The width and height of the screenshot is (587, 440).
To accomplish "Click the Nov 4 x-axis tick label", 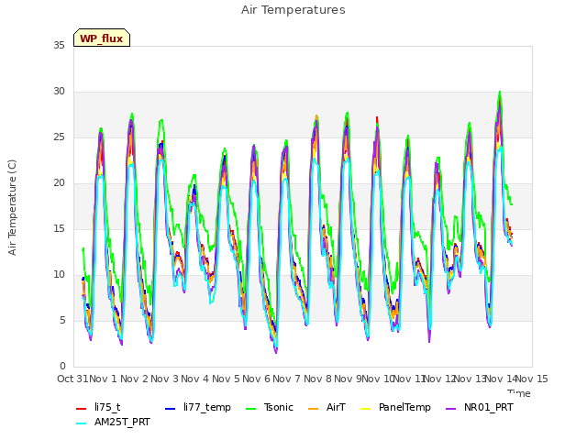I will pyautogui.click(x=195, y=379).
